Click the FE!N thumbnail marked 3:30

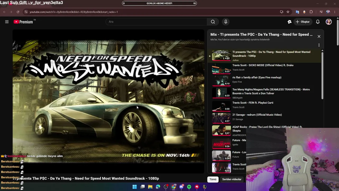[x=221, y=106]
